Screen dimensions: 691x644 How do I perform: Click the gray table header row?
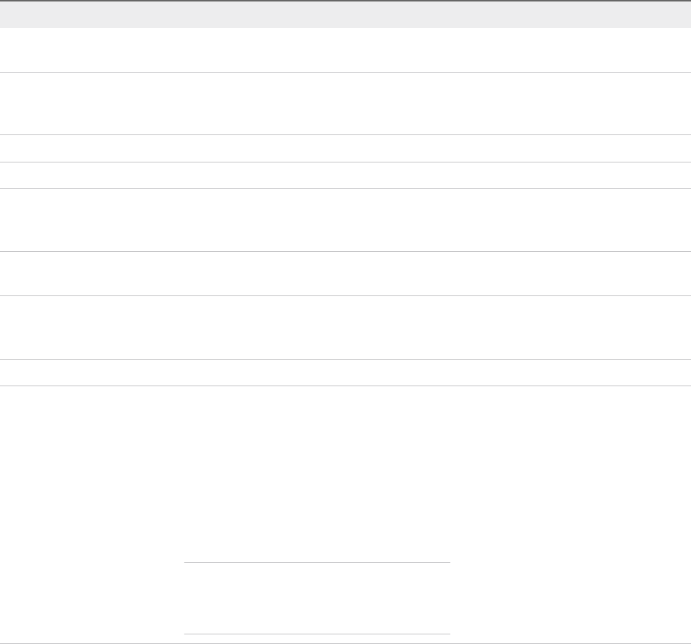click(345, 15)
